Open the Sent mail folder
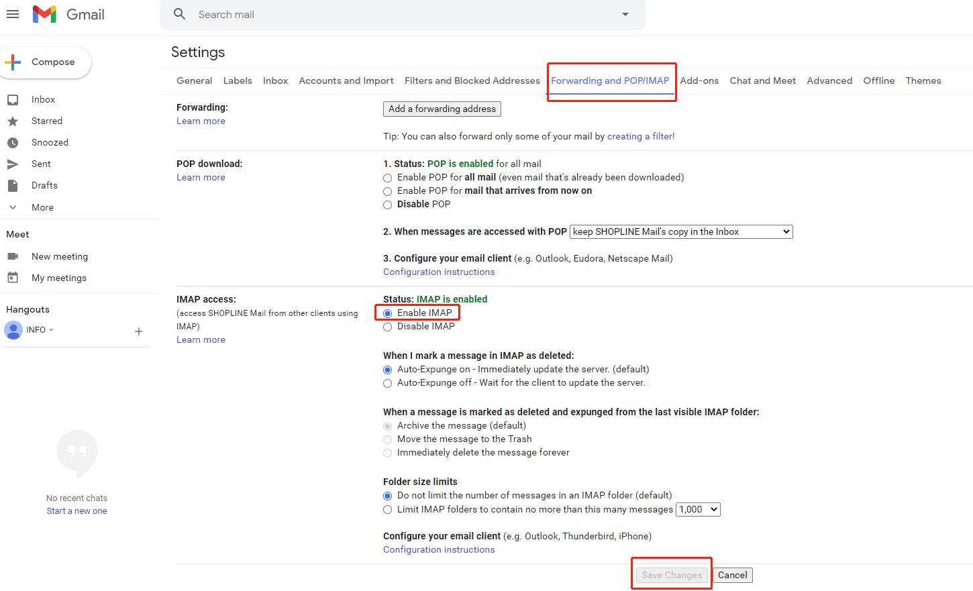This screenshot has height=591, width=973. point(41,163)
